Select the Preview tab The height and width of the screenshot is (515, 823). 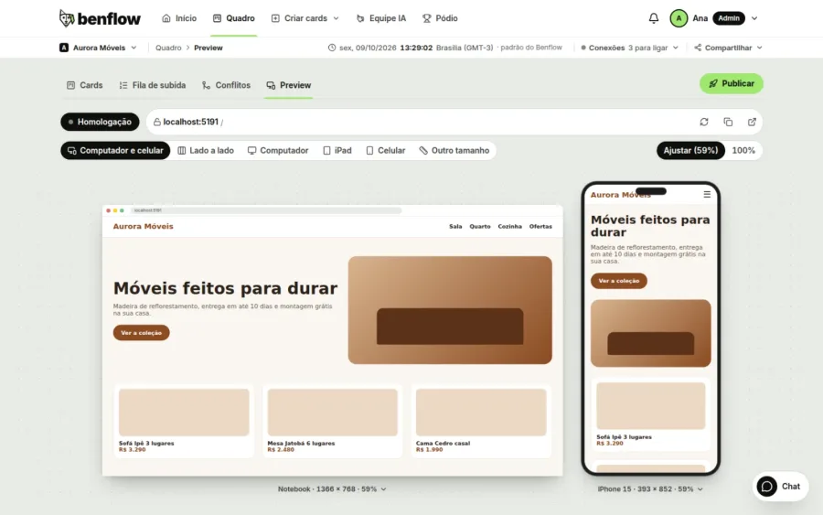pos(289,85)
